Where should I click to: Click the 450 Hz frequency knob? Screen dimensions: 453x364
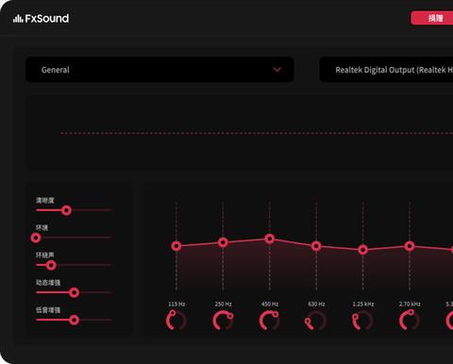click(x=270, y=321)
